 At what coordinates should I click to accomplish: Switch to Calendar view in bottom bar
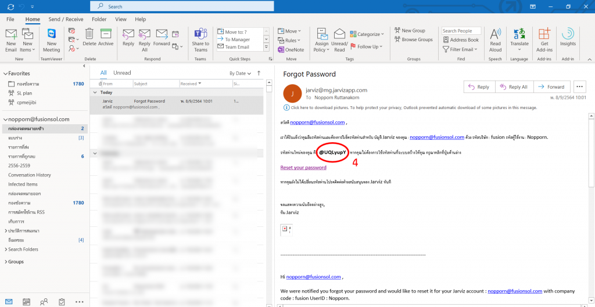pos(26,301)
